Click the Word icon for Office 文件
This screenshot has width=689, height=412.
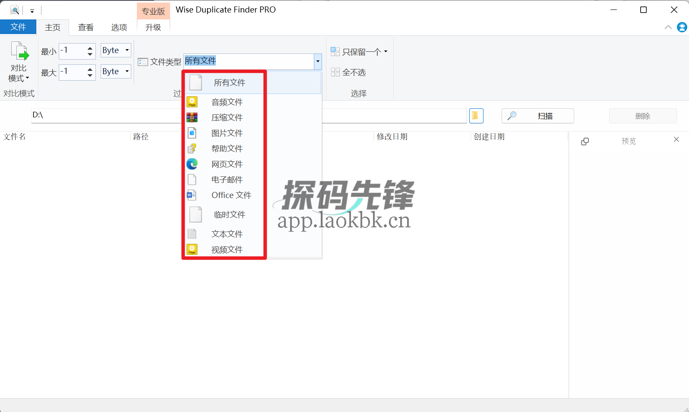tap(192, 195)
